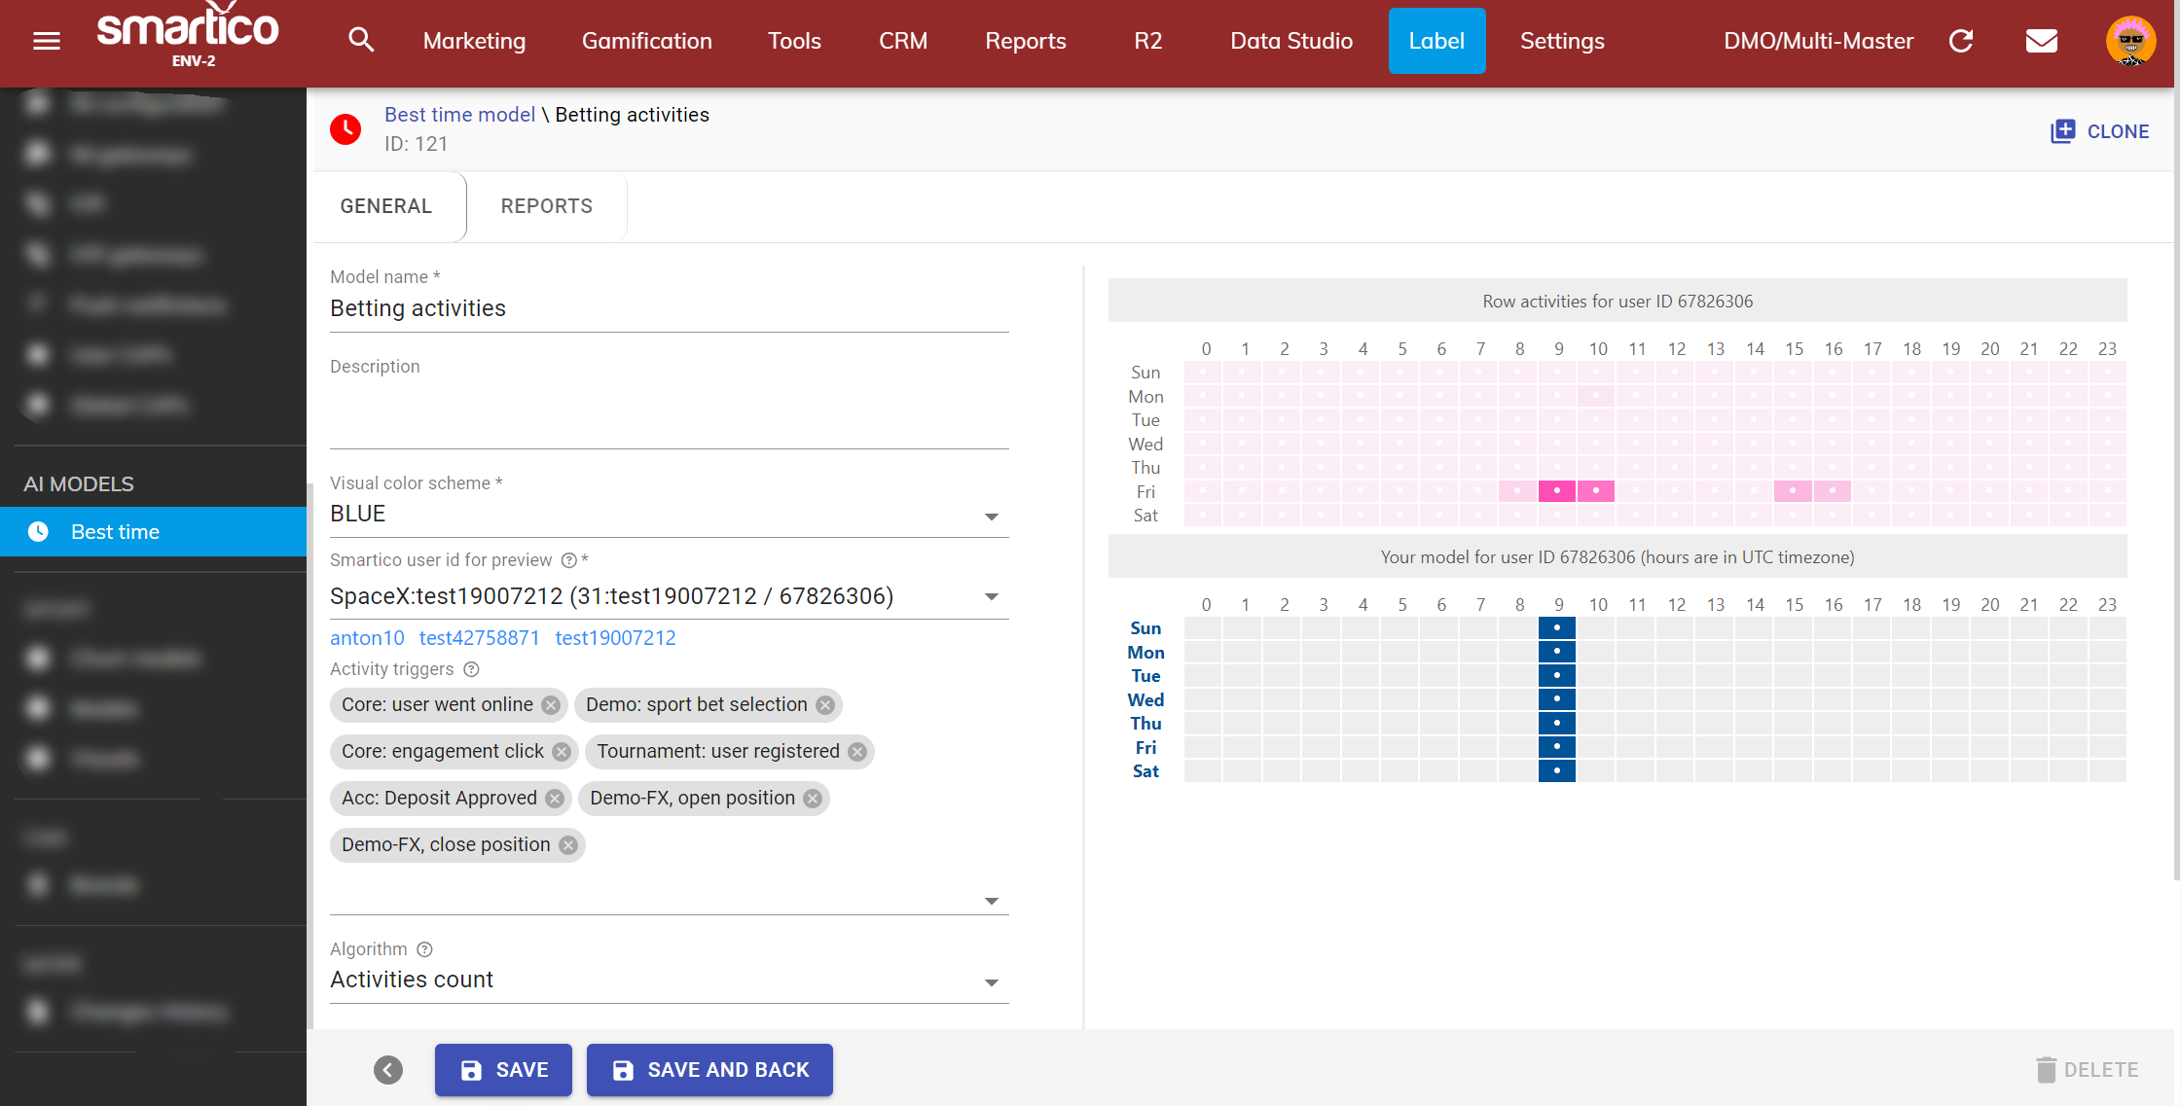Remove the 'Core: user went online' trigger
The width and height of the screenshot is (2181, 1106).
pyautogui.click(x=551, y=705)
